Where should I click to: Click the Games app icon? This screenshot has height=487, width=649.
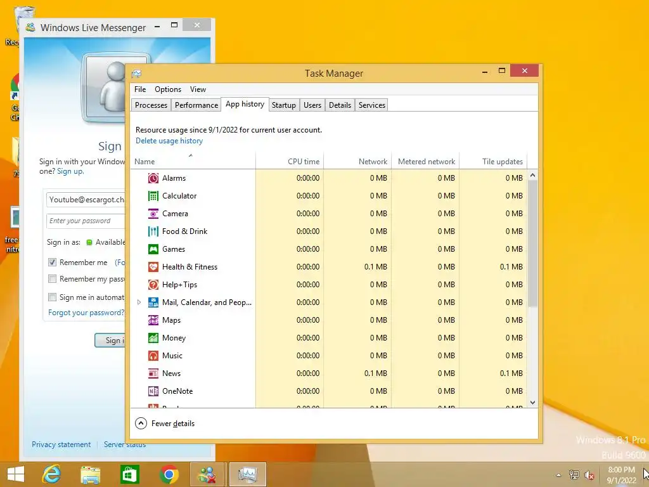(x=153, y=249)
